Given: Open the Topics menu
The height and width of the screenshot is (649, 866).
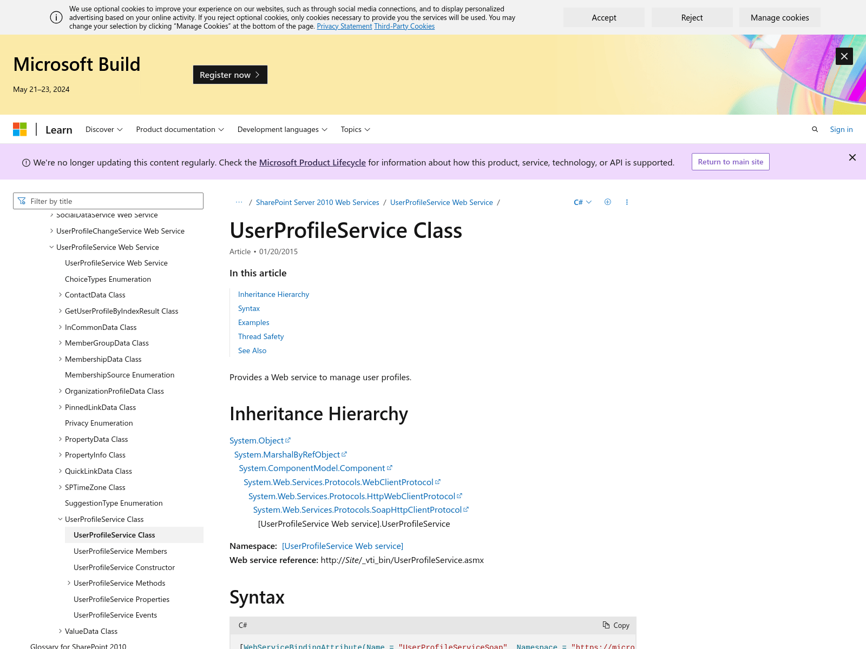Looking at the screenshot, I should [355, 129].
